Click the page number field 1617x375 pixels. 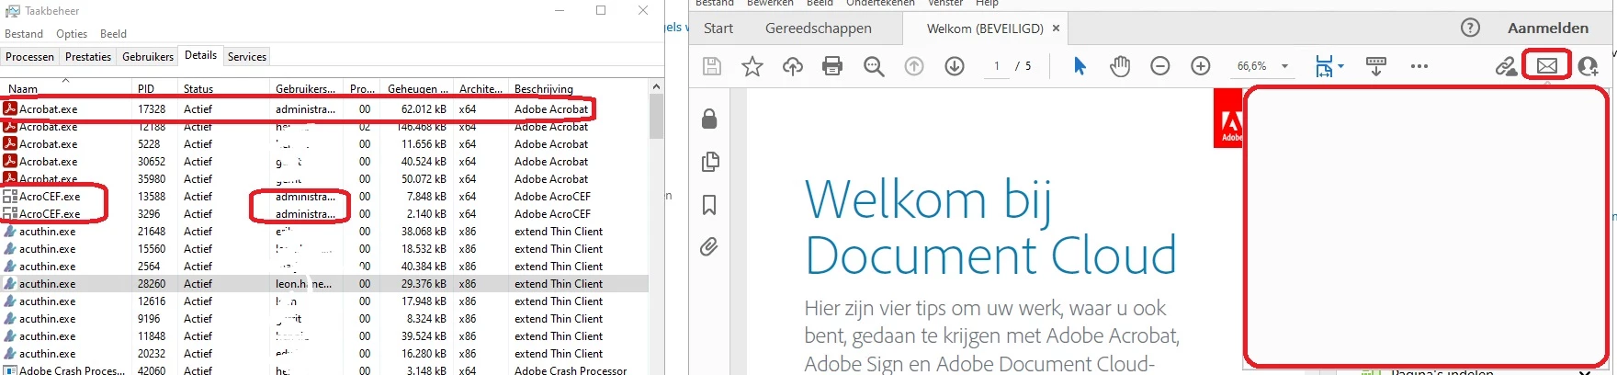[x=997, y=66]
